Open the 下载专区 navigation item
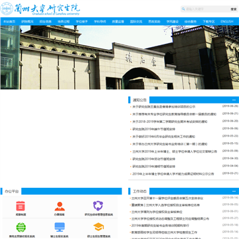This screenshot has width=239, height=239. click(x=208, y=21)
